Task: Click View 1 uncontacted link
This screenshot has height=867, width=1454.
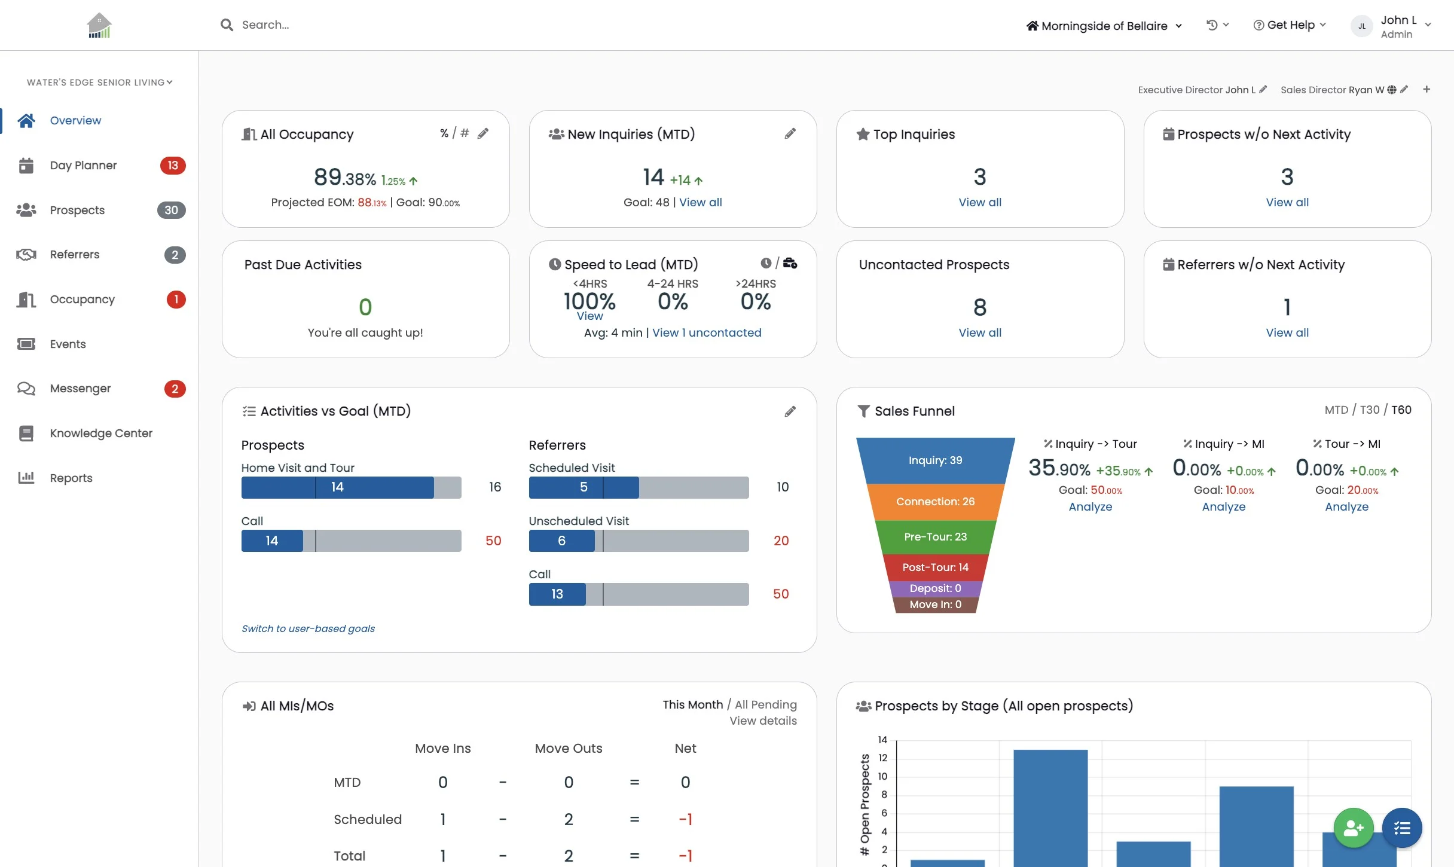Action: (x=707, y=332)
